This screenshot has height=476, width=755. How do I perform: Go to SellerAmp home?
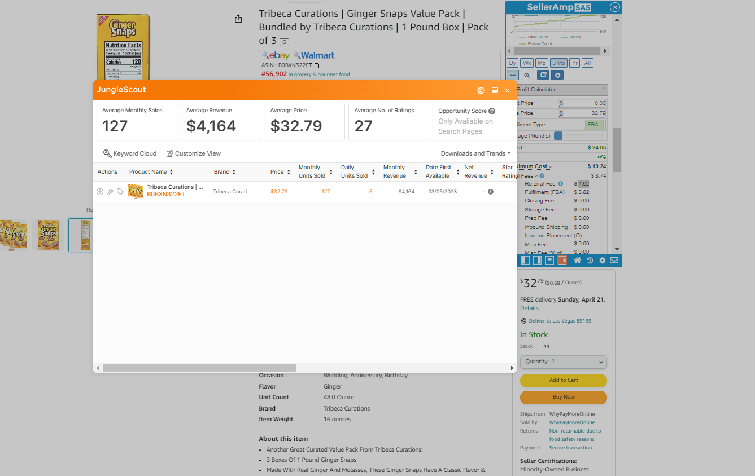[x=578, y=260]
